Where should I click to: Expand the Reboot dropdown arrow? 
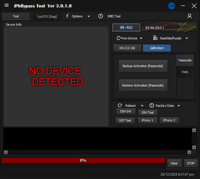(x=142, y=106)
